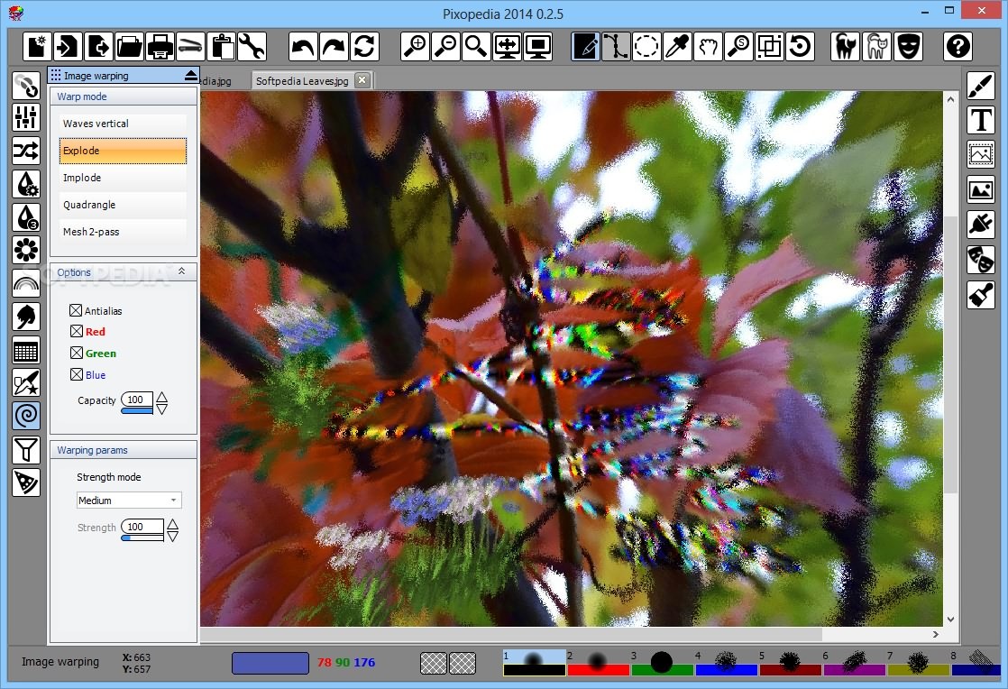Select Explode warp mode
Image resolution: width=1008 pixels, height=689 pixels.
(x=123, y=151)
